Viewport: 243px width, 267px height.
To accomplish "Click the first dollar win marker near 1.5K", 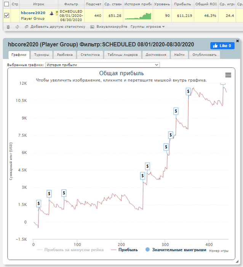I will [38, 203].
